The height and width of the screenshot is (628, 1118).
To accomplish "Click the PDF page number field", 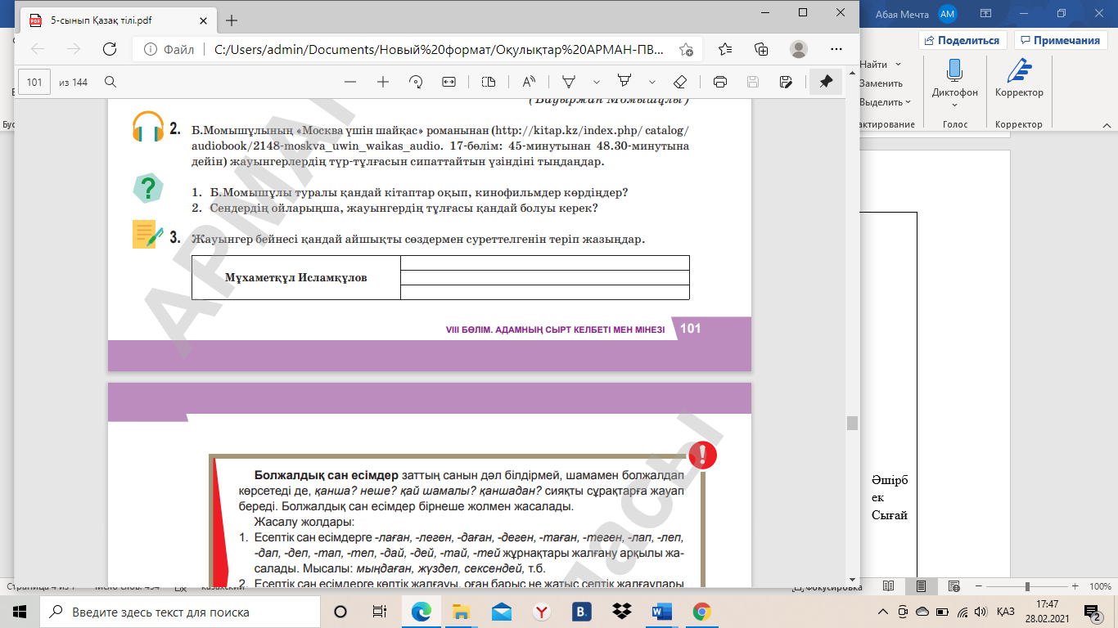I will [34, 82].
